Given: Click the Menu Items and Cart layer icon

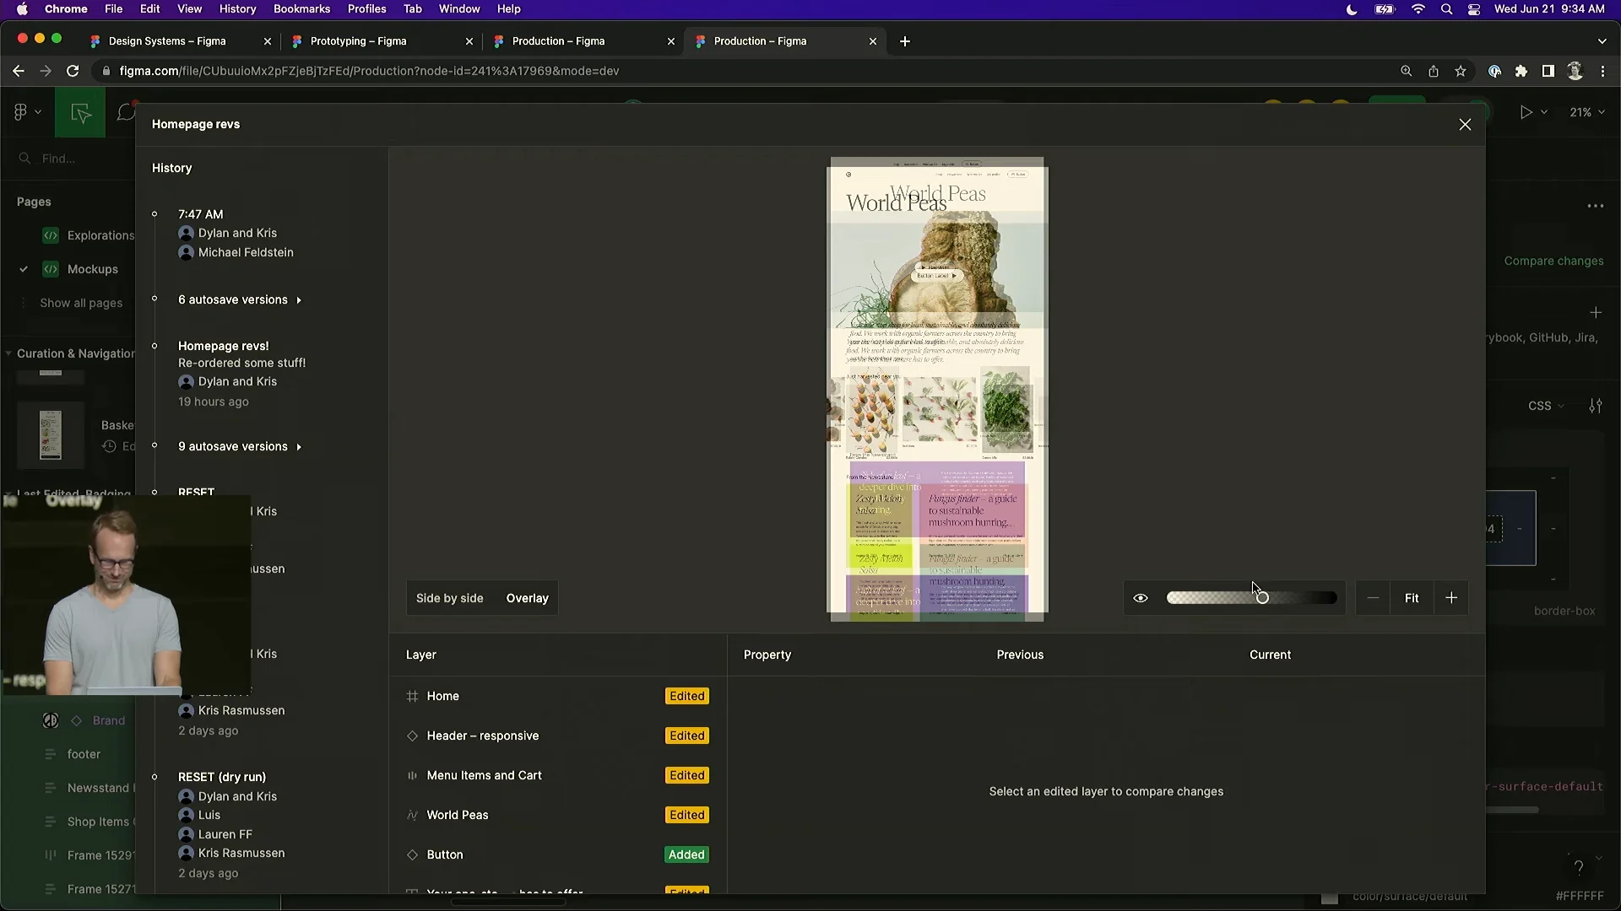Looking at the screenshot, I should click(x=412, y=775).
